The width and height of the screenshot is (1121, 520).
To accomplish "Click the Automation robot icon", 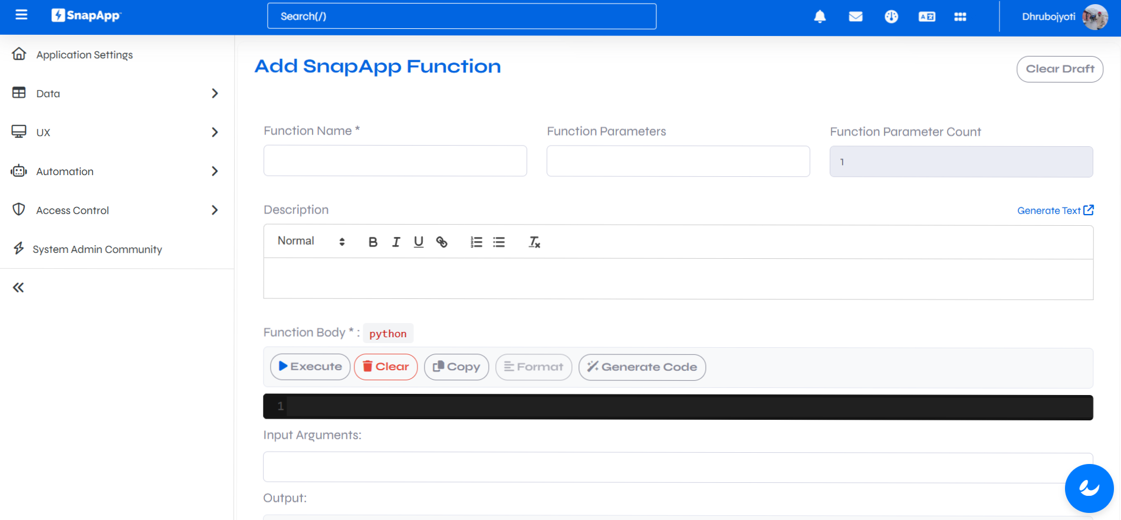I will point(19,171).
